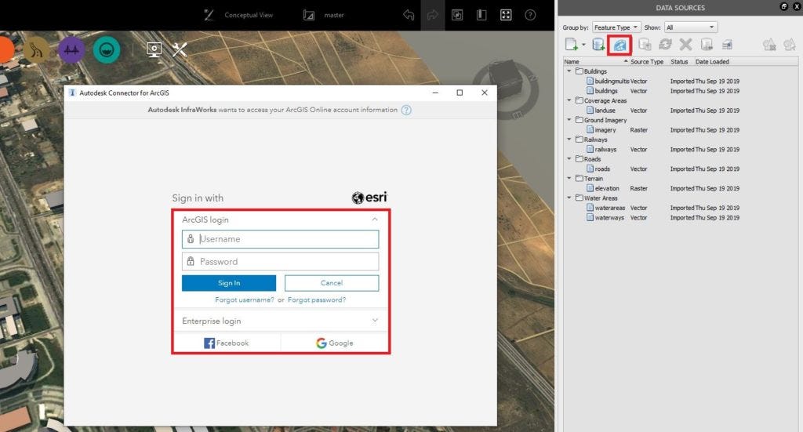Collapse the Water Areas folder
Image resolution: width=803 pixels, height=432 pixels.
point(569,198)
